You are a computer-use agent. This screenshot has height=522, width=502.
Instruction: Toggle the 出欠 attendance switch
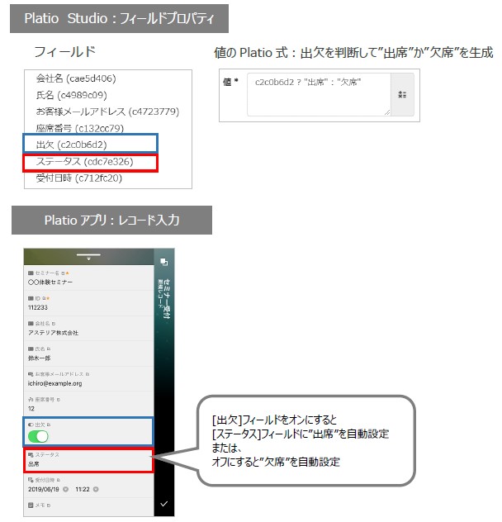tap(38, 436)
